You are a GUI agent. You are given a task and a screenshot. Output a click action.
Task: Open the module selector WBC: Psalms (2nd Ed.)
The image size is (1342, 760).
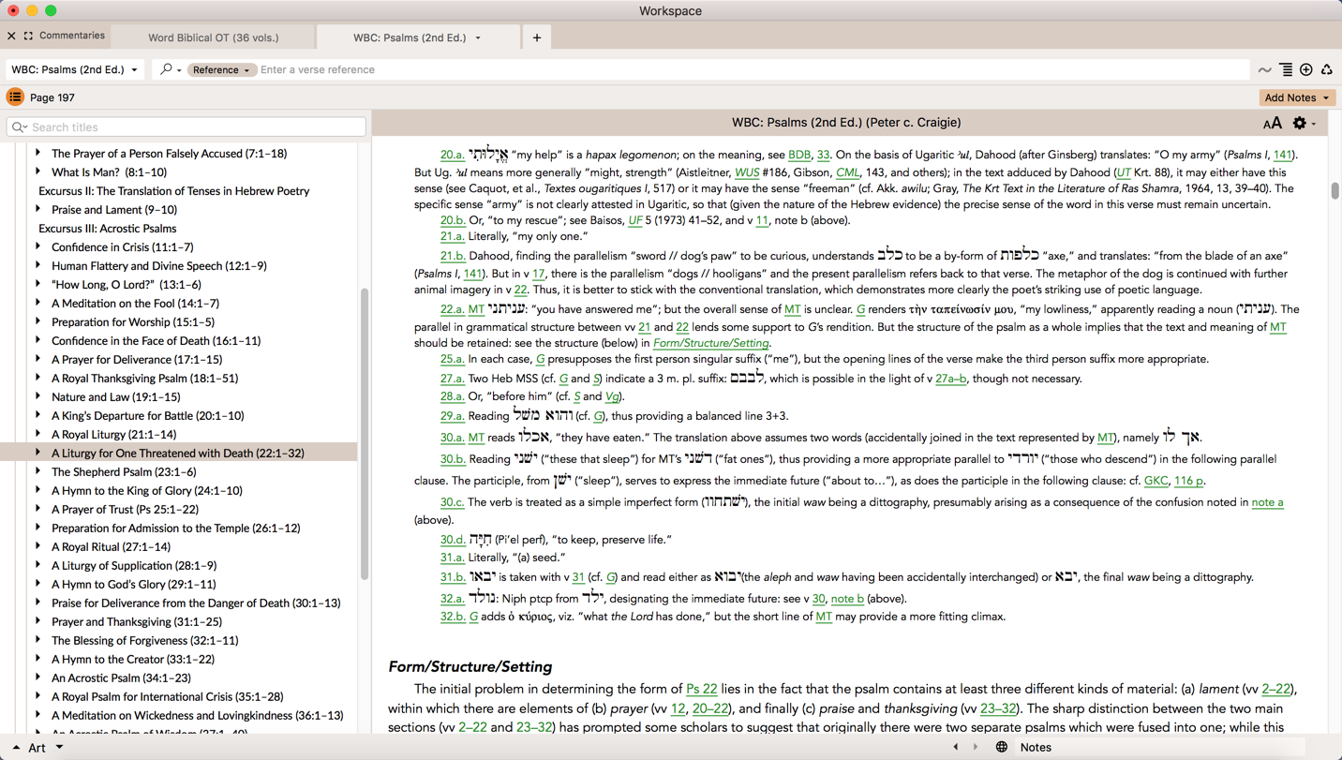pyautogui.click(x=75, y=69)
